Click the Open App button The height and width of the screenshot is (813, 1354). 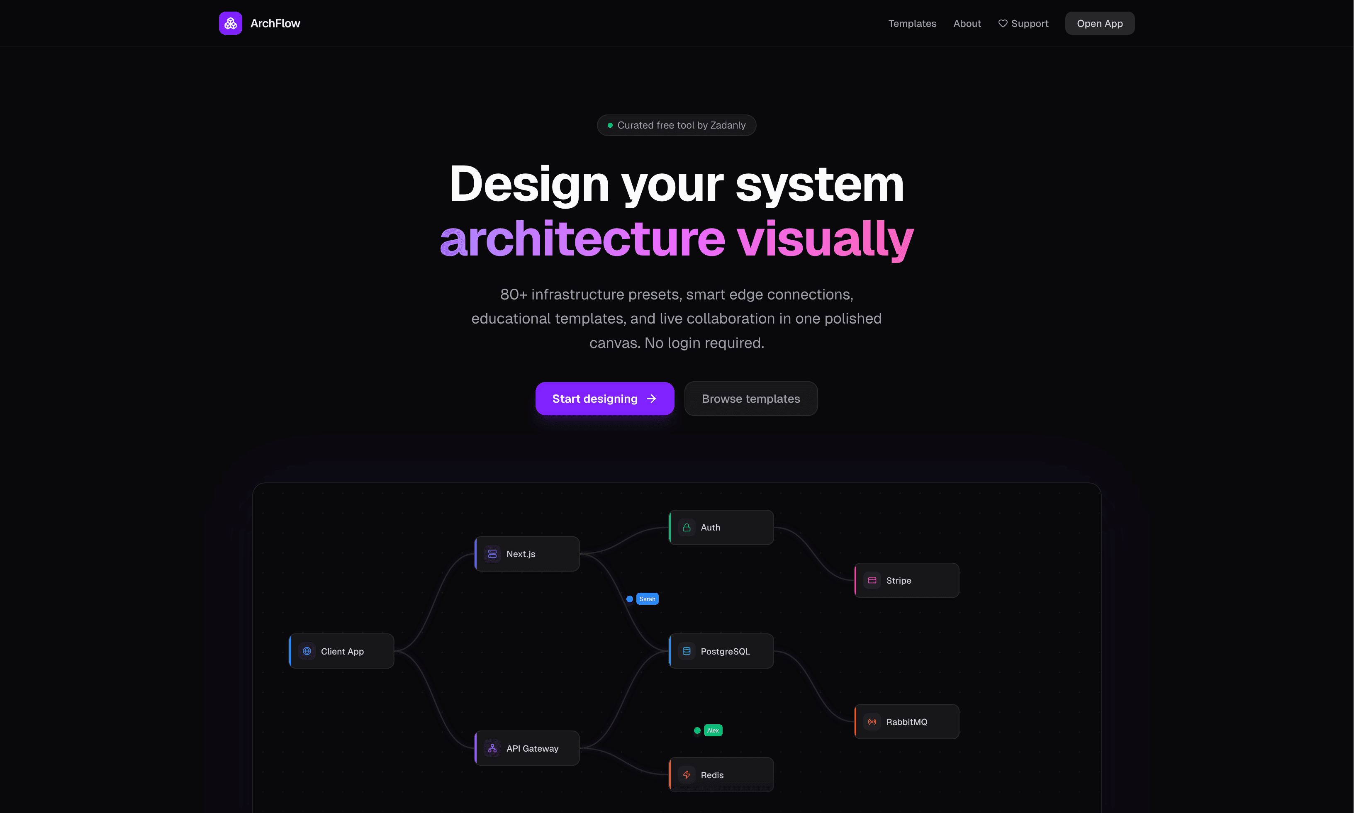pyautogui.click(x=1099, y=23)
